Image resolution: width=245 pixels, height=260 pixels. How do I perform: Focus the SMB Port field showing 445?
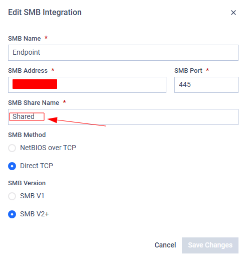click(206, 85)
